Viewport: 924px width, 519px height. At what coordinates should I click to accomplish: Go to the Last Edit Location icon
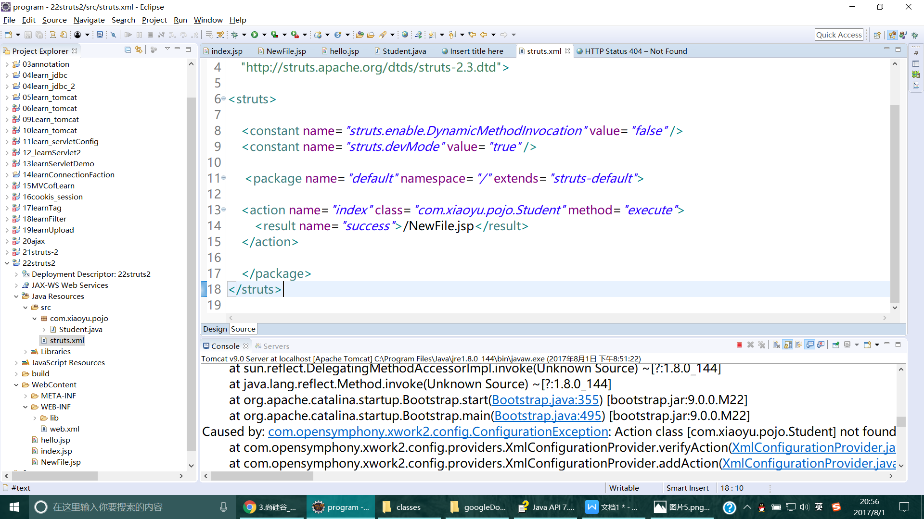pos(472,35)
